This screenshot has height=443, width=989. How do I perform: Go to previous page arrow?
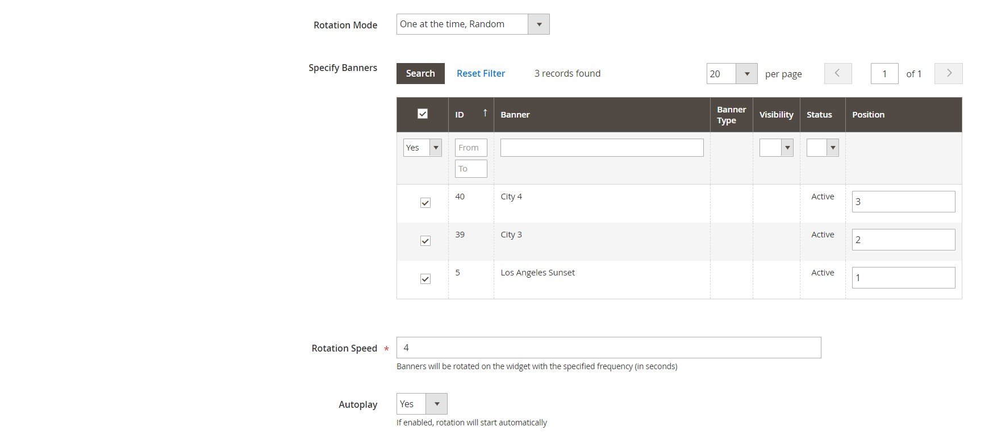838,73
